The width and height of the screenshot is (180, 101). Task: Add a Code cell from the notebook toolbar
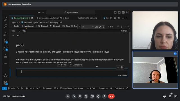[x=15, y=26]
